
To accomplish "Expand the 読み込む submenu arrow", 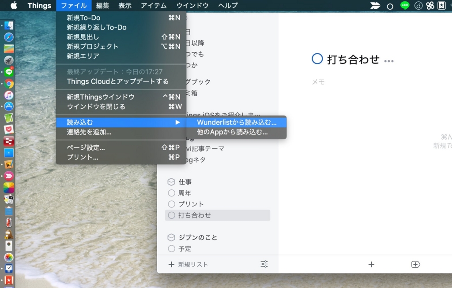I will point(177,122).
